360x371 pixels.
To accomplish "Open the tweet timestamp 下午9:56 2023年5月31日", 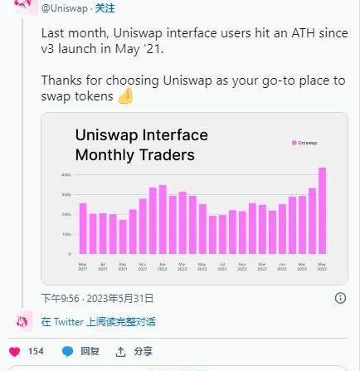I will coord(97,299).
